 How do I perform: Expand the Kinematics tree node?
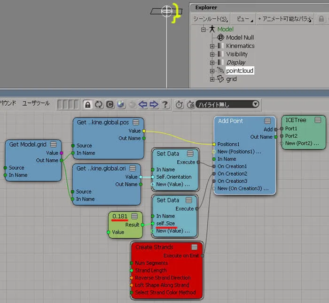[212, 46]
